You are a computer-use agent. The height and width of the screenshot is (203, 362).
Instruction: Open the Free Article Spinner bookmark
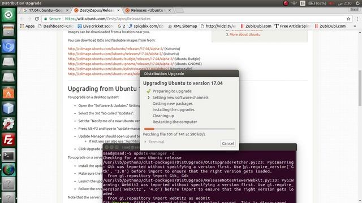(292, 26)
